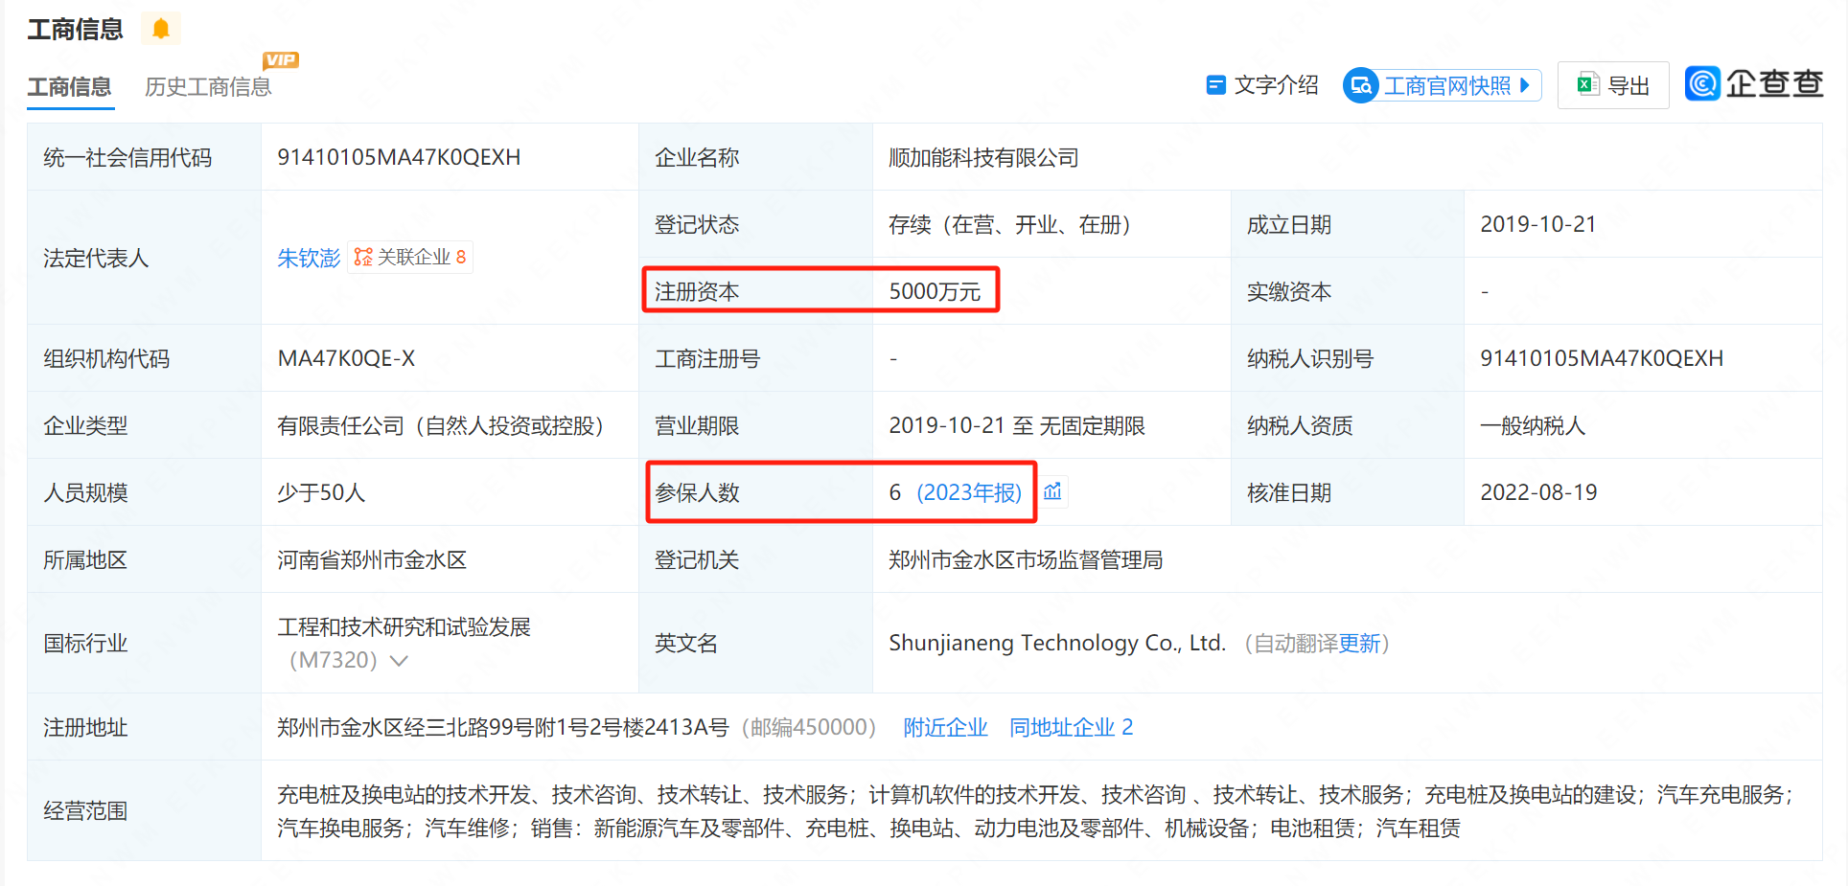Open legal representative 朱钦澎 link

tap(308, 258)
